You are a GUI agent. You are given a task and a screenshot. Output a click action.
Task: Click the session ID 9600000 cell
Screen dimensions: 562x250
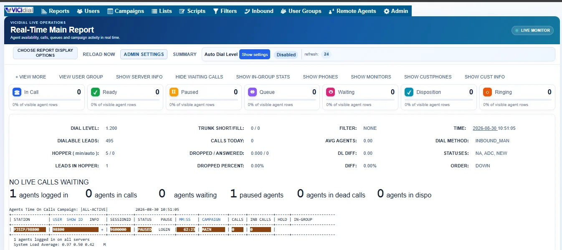coord(121,230)
